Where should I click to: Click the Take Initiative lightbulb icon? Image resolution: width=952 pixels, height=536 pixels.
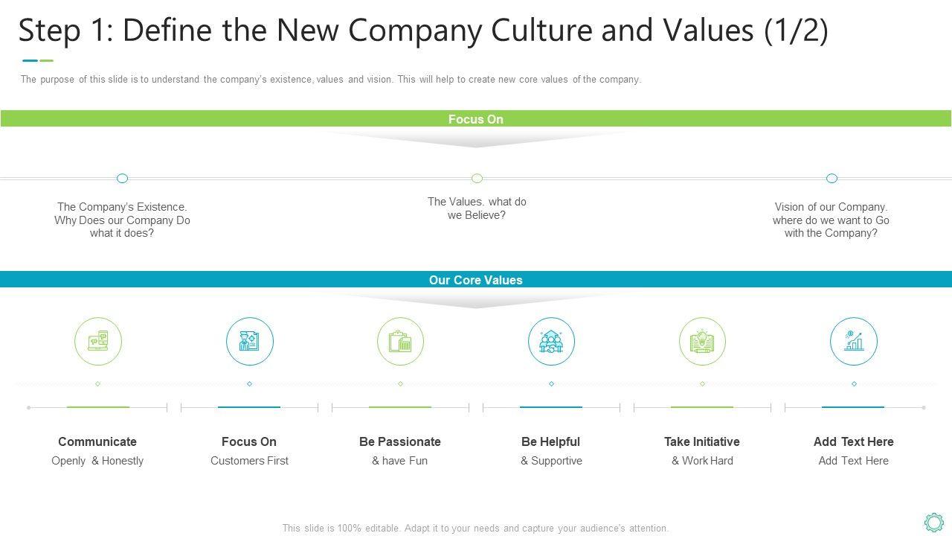[x=702, y=342]
